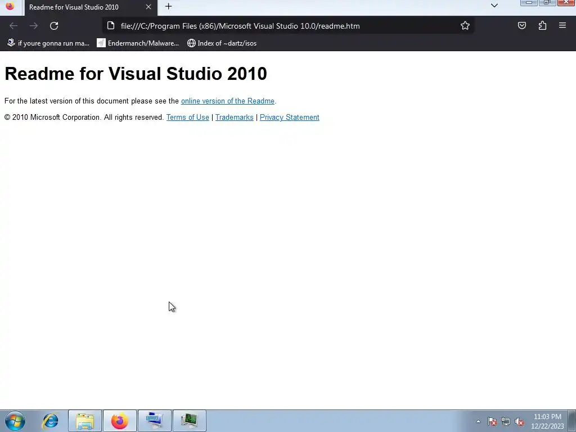Open the network status tray icon
The height and width of the screenshot is (432, 576).
pyautogui.click(x=506, y=421)
